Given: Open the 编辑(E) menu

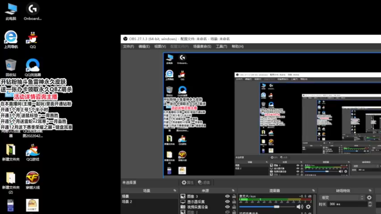Looking at the screenshot, I should click(x=144, y=46).
